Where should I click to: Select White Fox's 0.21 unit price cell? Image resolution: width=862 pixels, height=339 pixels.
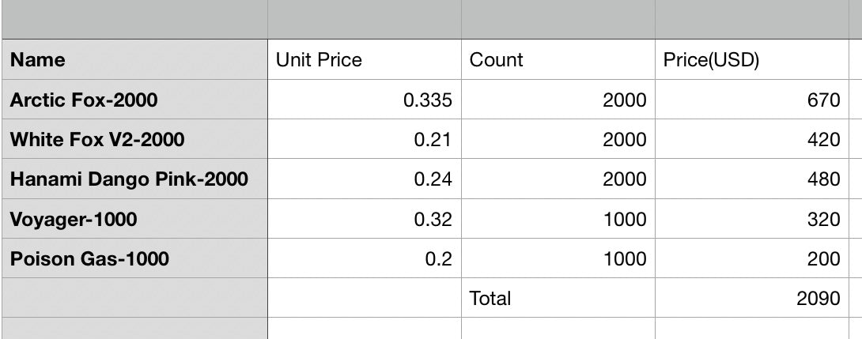pyautogui.click(x=365, y=140)
